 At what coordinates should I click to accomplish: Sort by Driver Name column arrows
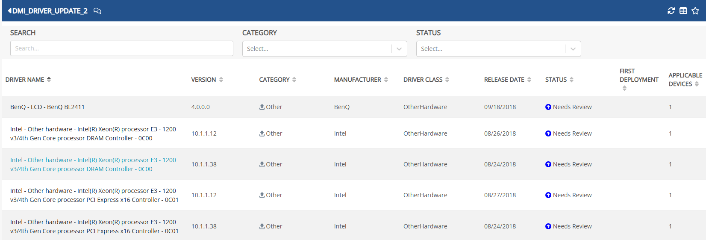coord(49,80)
